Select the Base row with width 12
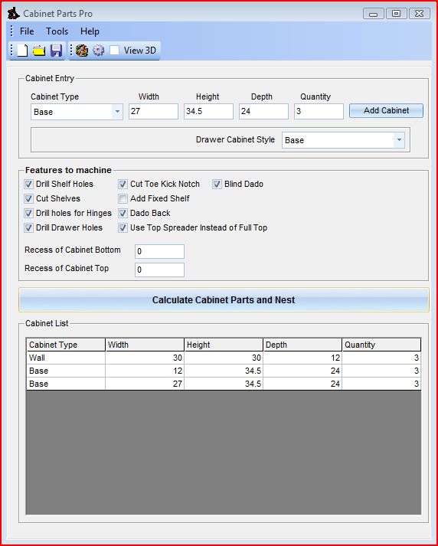 point(224,371)
